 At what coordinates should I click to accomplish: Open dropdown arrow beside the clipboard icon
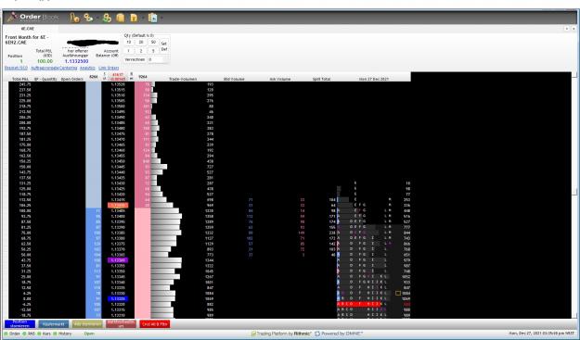[x=161, y=18]
